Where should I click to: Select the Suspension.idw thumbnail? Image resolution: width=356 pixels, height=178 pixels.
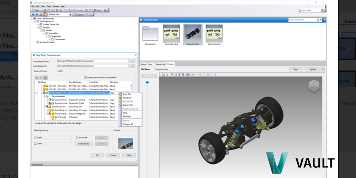click(x=213, y=34)
